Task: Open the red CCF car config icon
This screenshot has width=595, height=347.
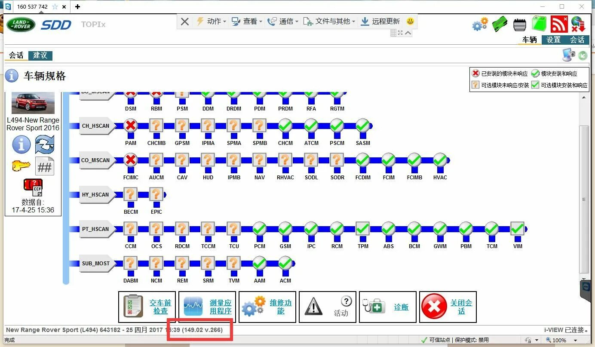Action: [x=33, y=188]
